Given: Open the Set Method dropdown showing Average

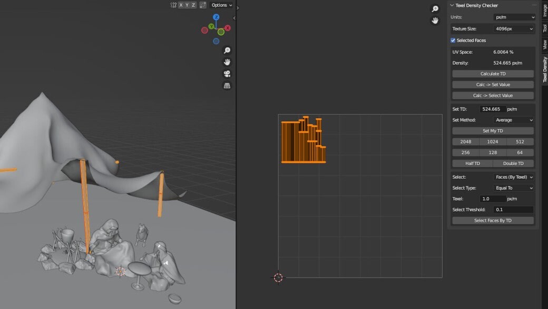Looking at the screenshot, I should point(514,120).
